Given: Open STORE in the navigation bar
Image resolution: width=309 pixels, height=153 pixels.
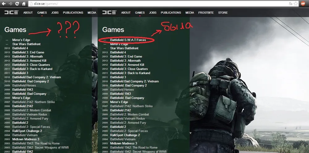Looking at the screenshot, I should [223, 13].
